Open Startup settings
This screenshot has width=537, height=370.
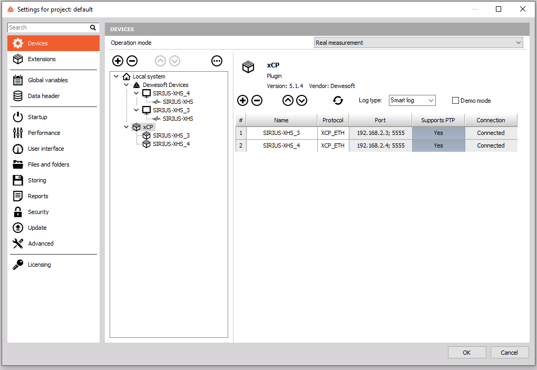pos(53,117)
